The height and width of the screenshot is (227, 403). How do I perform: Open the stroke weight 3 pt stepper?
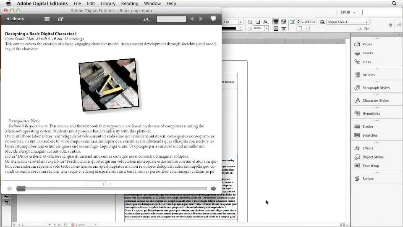click(240, 21)
